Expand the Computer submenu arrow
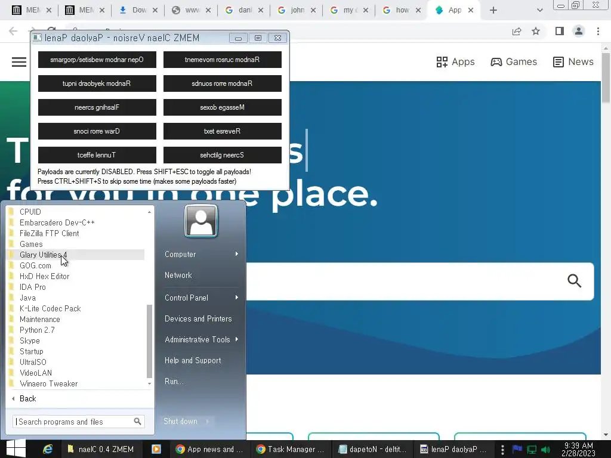The image size is (611, 458). (x=236, y=254)
